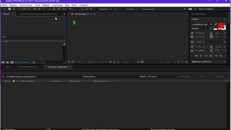Click the search field in Project panel
The height and width of the screenshot is (130, 231).
click(34, 36)
